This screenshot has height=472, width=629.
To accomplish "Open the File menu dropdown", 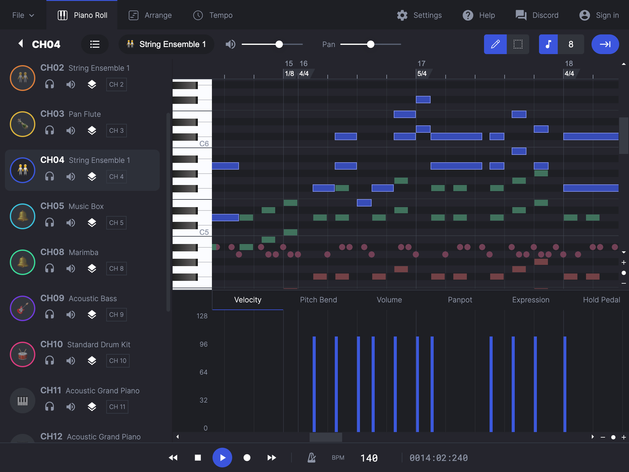I will coord(22,15).
